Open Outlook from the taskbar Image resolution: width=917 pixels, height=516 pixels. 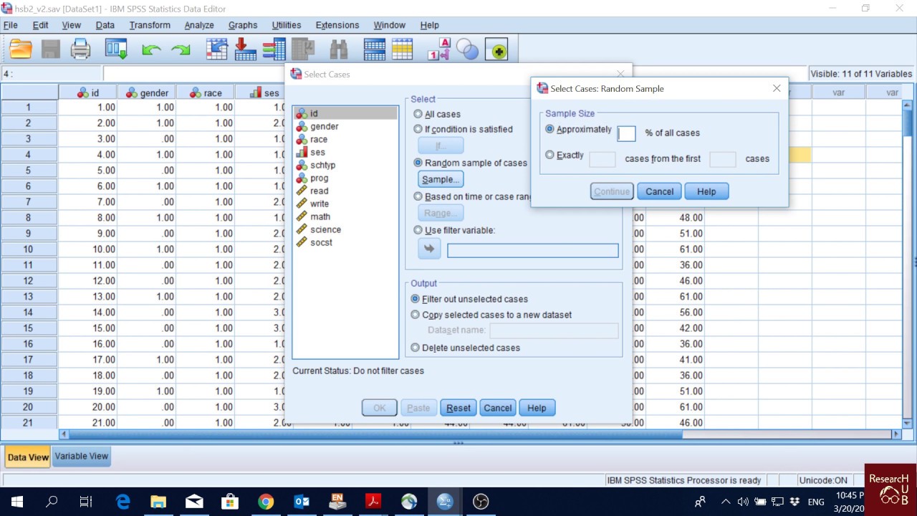tap(302, 502)
